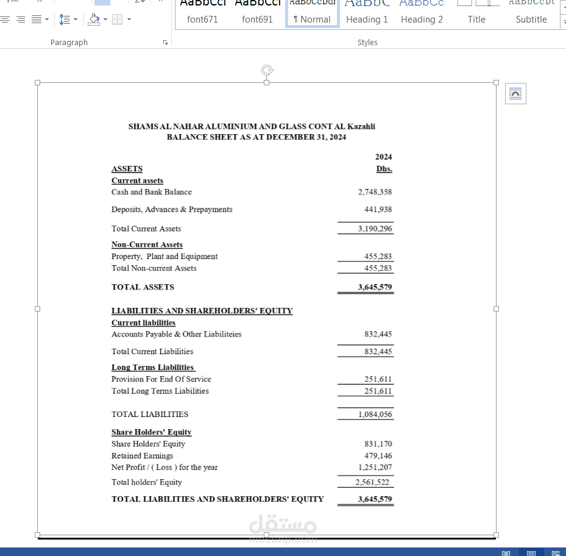Click the top-middle sizing handle
Image resolution: width=566 pixels, height=556 pixels.
click(x=267, y=83)
